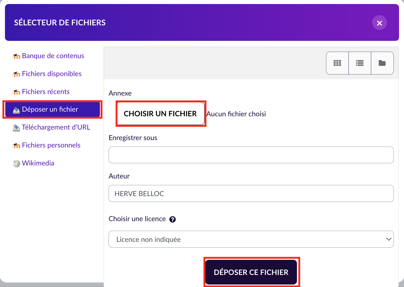This screenshot has width=404, height=287.
Task: Click the license help question mark icon
Action: coord(173,219)
